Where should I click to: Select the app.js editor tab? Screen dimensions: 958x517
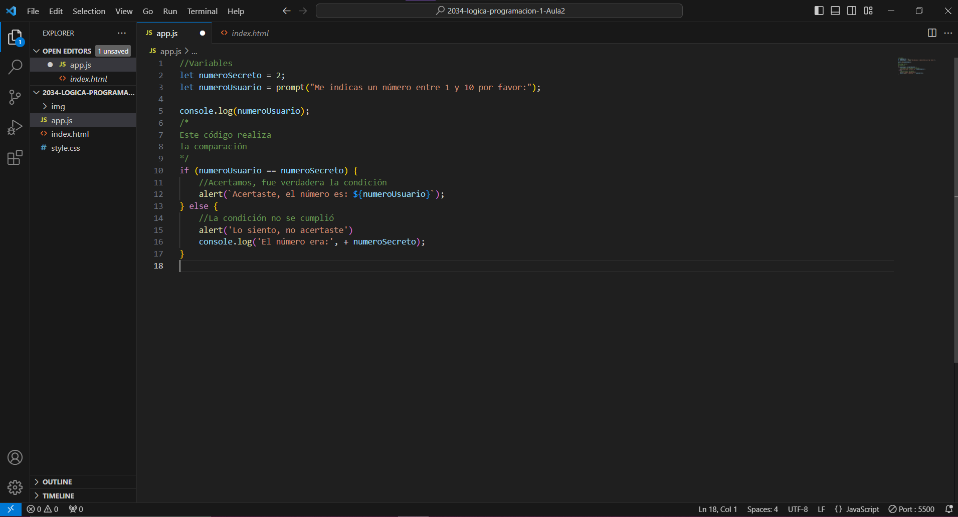(174, 33)
